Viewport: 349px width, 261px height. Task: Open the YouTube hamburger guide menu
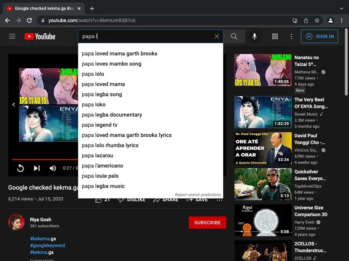(12, 36)
